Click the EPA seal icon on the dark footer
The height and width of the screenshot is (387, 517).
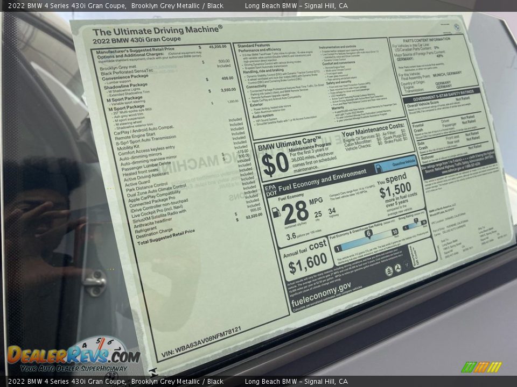click(389, 271)
